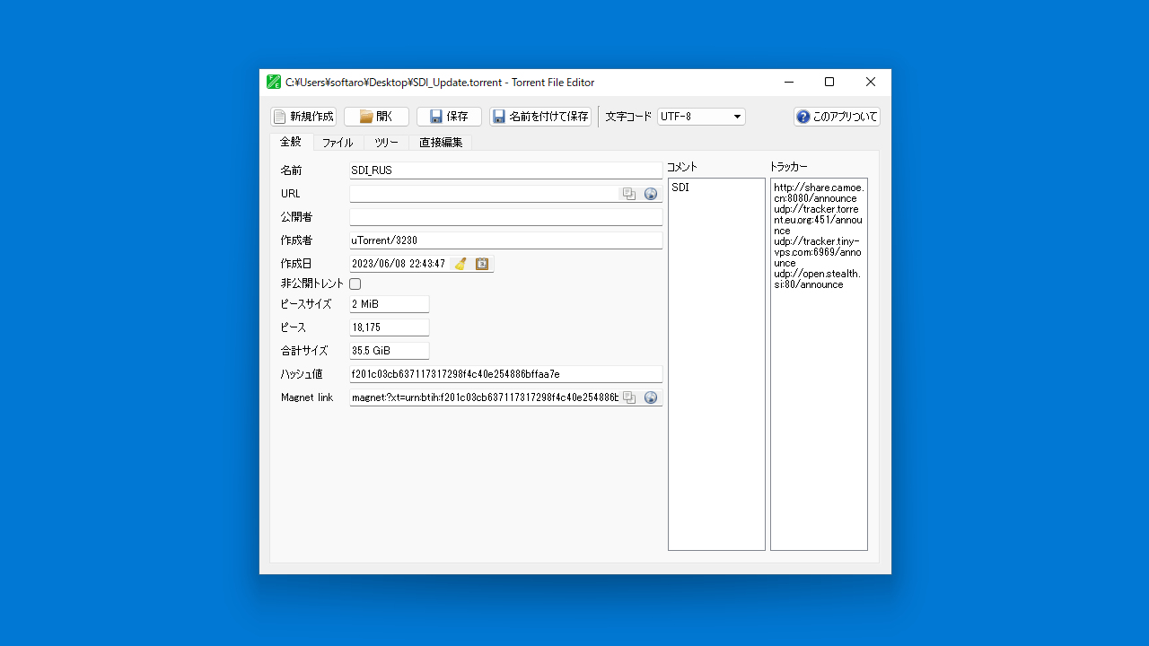The width and height of the screenshot is (1149, 646).
Task: Click the ピースサイズ field showing 2 MiB
Action: pos(390,304)
